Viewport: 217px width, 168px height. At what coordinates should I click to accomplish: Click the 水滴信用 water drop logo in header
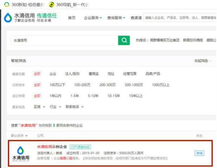[8, 18]
